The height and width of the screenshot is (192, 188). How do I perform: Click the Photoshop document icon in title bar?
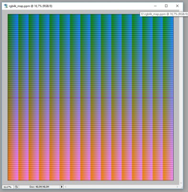pyautogui.click(x=6, y=6)
